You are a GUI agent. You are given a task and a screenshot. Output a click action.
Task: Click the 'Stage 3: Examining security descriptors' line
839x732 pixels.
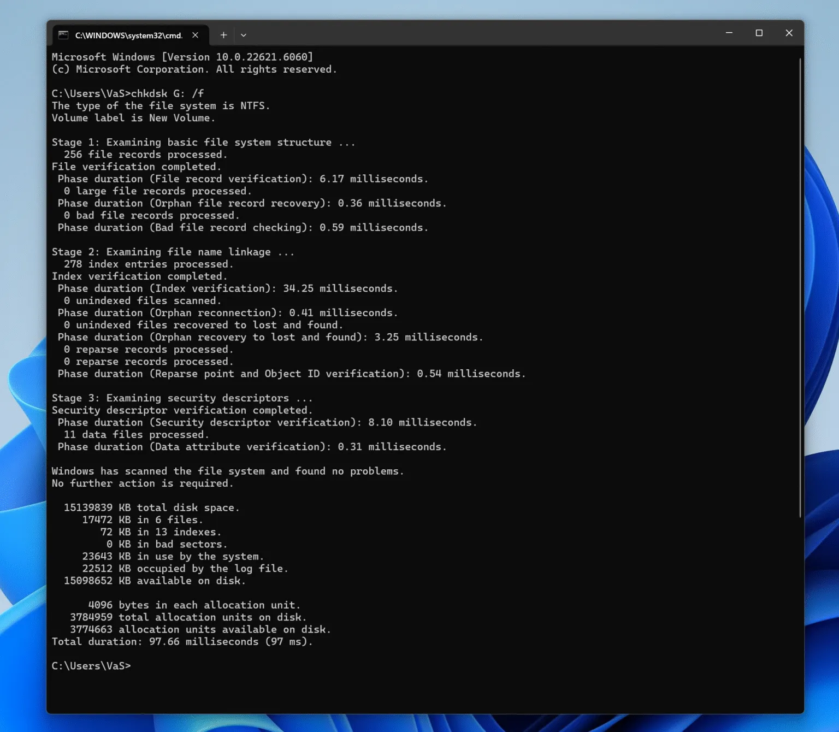click(182, 398)
